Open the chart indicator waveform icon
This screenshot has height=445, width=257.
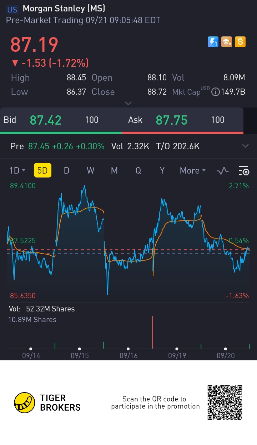[x=223, y=171]
